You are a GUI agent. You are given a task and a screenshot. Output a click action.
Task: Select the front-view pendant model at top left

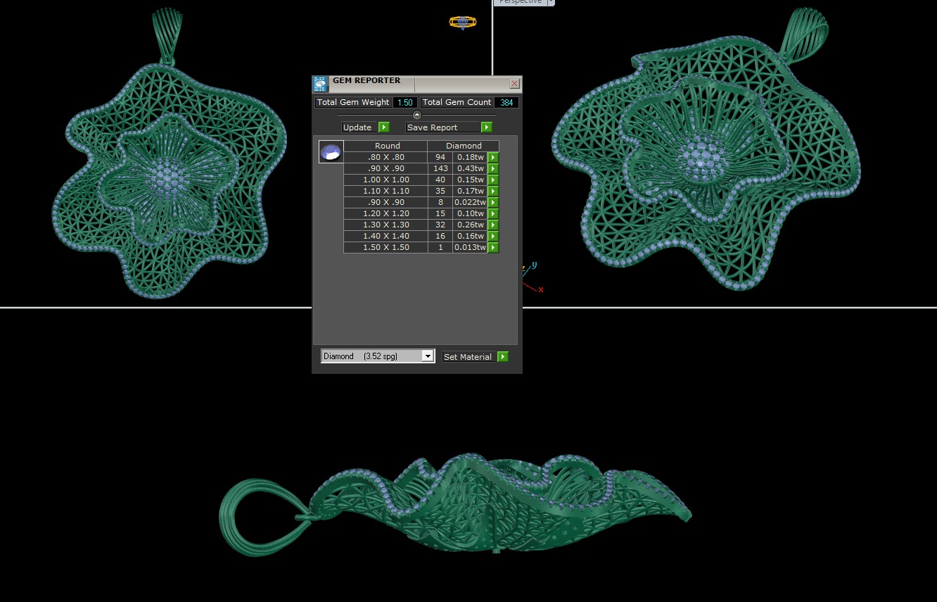coord(169,155)
